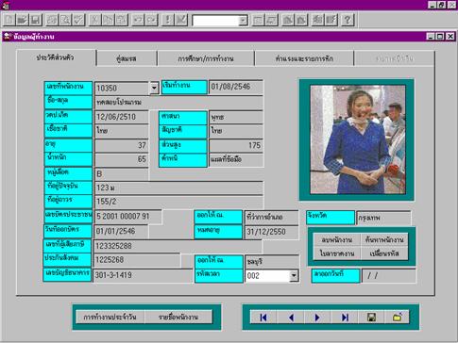Click the religion field พุทธ
Image resolution: width=458 pixels, height=343 pixels.
[236, 117]
